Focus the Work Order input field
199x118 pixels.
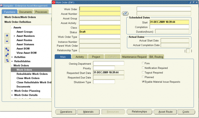tap(100, 9)
